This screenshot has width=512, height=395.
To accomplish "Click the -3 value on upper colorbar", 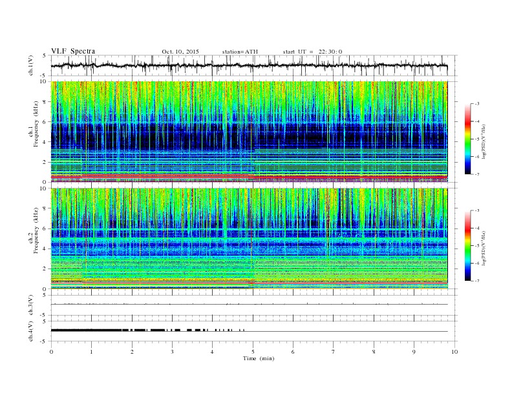I will pyautogui.click(x=476, y=104).
